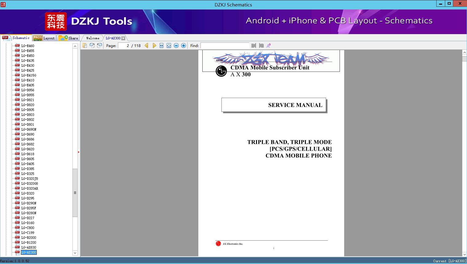This screenshot has width=467, height=264.
Task: Click the PDF icon next to LG-C800
Action: 17,227
